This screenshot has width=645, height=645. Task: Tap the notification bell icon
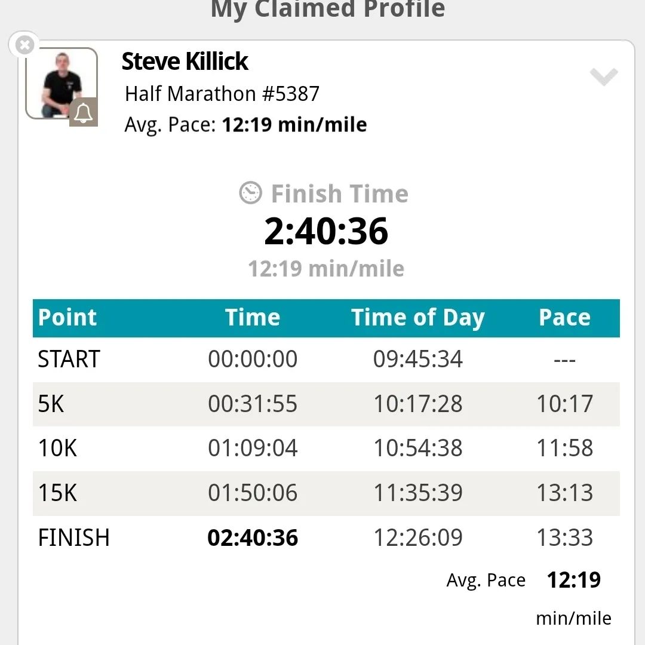click(x=84, y=112)
